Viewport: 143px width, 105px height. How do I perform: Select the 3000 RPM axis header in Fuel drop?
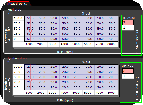coord(53,44)
